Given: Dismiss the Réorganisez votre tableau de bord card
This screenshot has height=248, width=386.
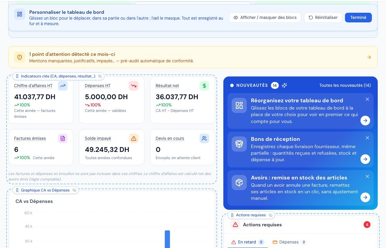Looking at the screenshot, I should [x=367, y=99].
